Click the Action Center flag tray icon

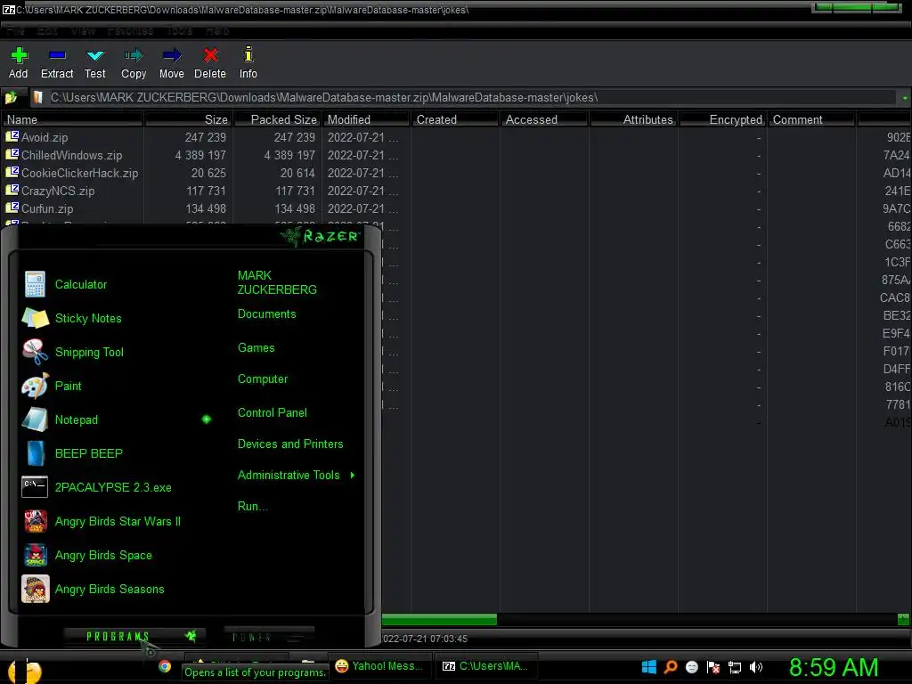coord(713,667)
